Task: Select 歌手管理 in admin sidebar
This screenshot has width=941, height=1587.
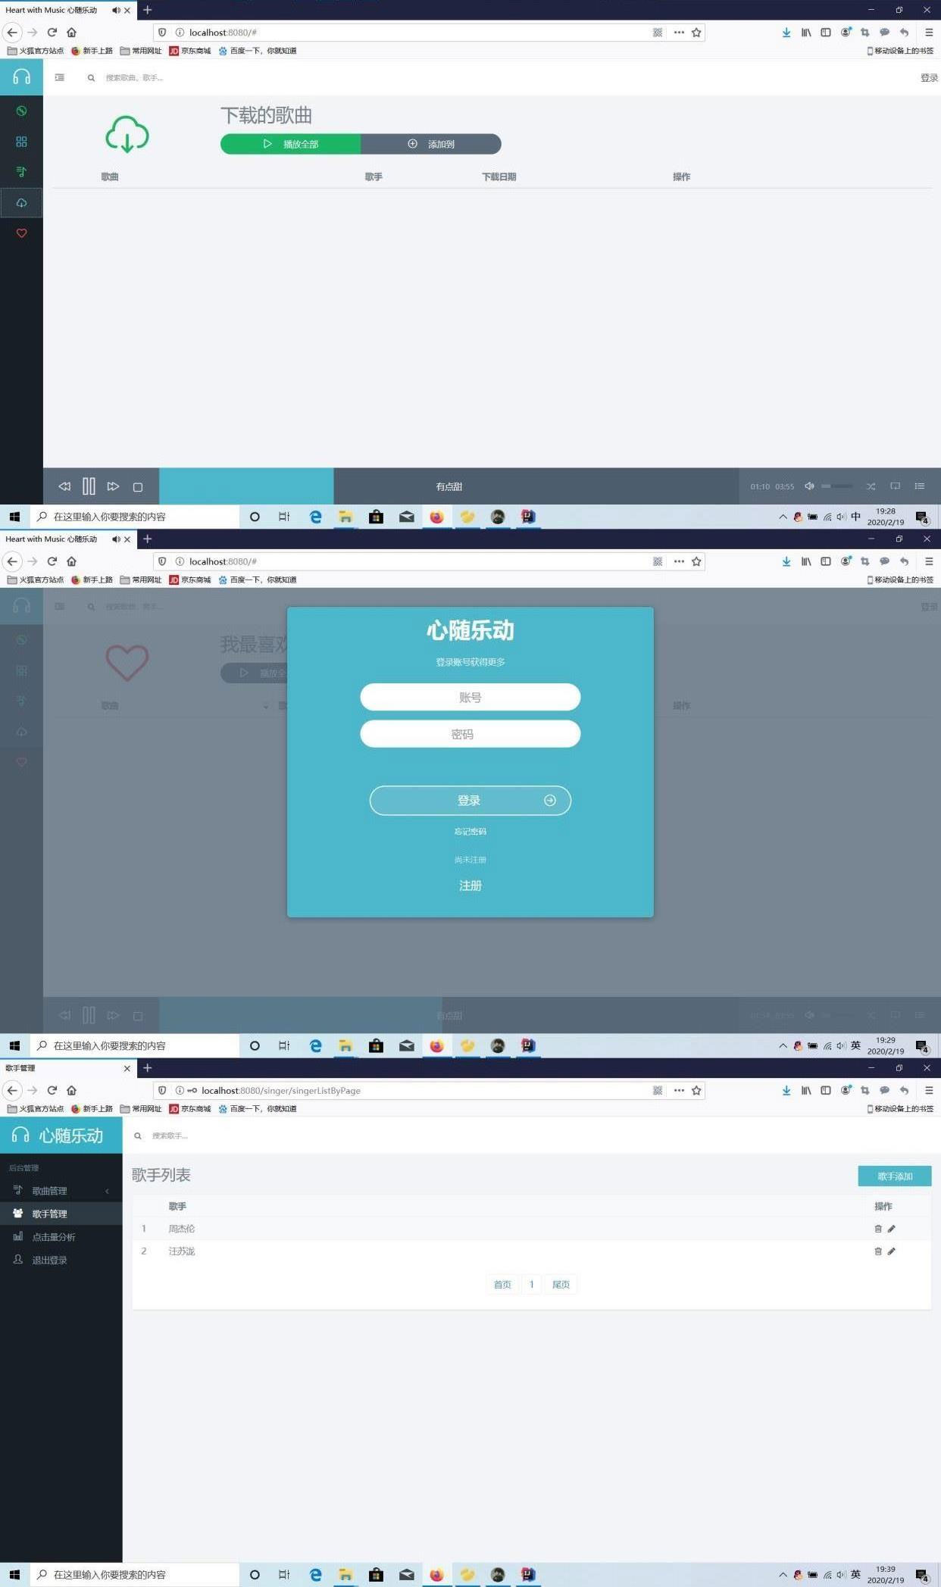Action: point(61,1214)
